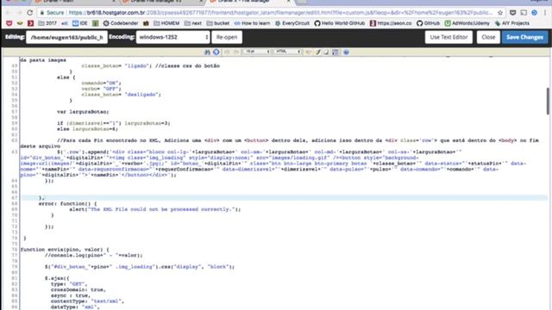Click the greyed redo icon in editor toolbar
Screen dimensions: 552x310
[x=235, y=52]
